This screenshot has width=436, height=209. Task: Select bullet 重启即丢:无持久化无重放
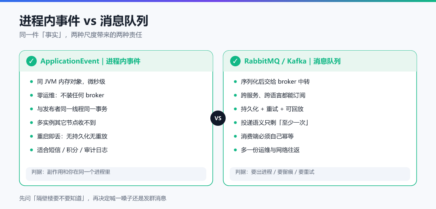(72, 136)
